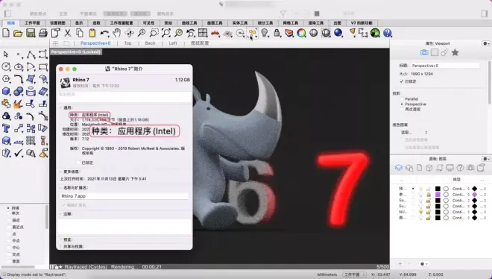Click the purple layer color swatch
492x279 pixels.
click(438, 195)
